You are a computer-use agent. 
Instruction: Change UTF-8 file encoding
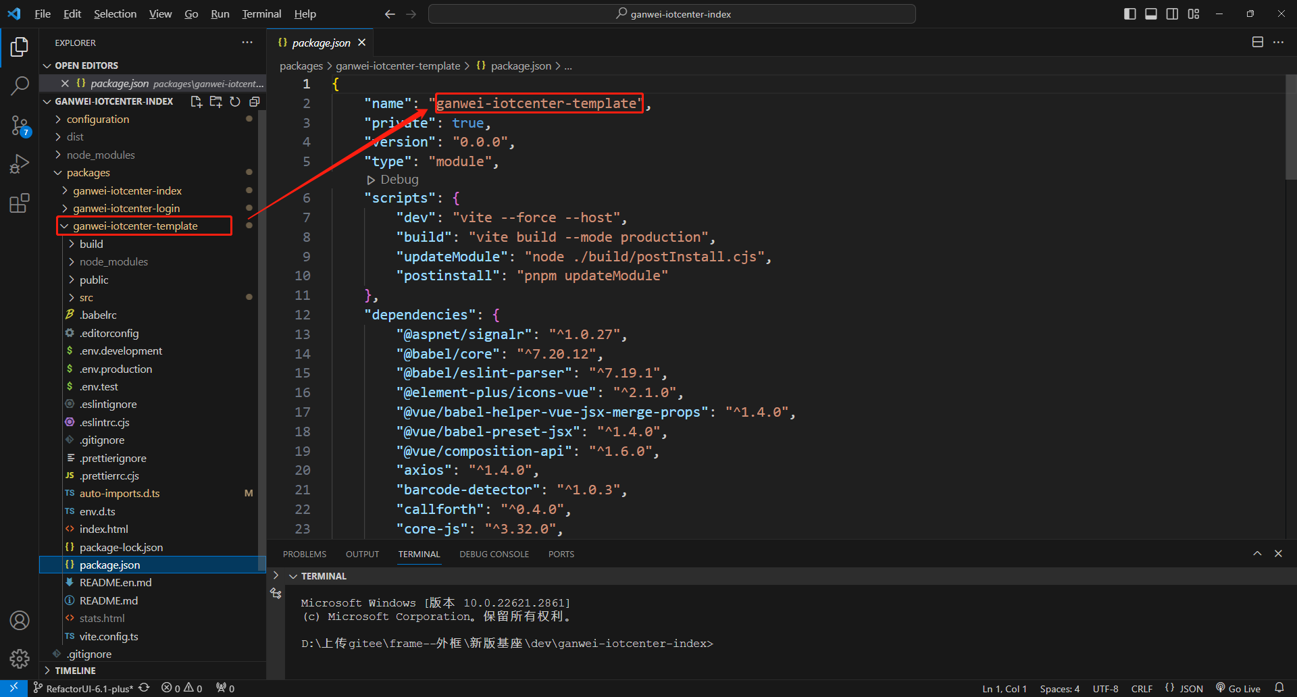click(1106, 688)
